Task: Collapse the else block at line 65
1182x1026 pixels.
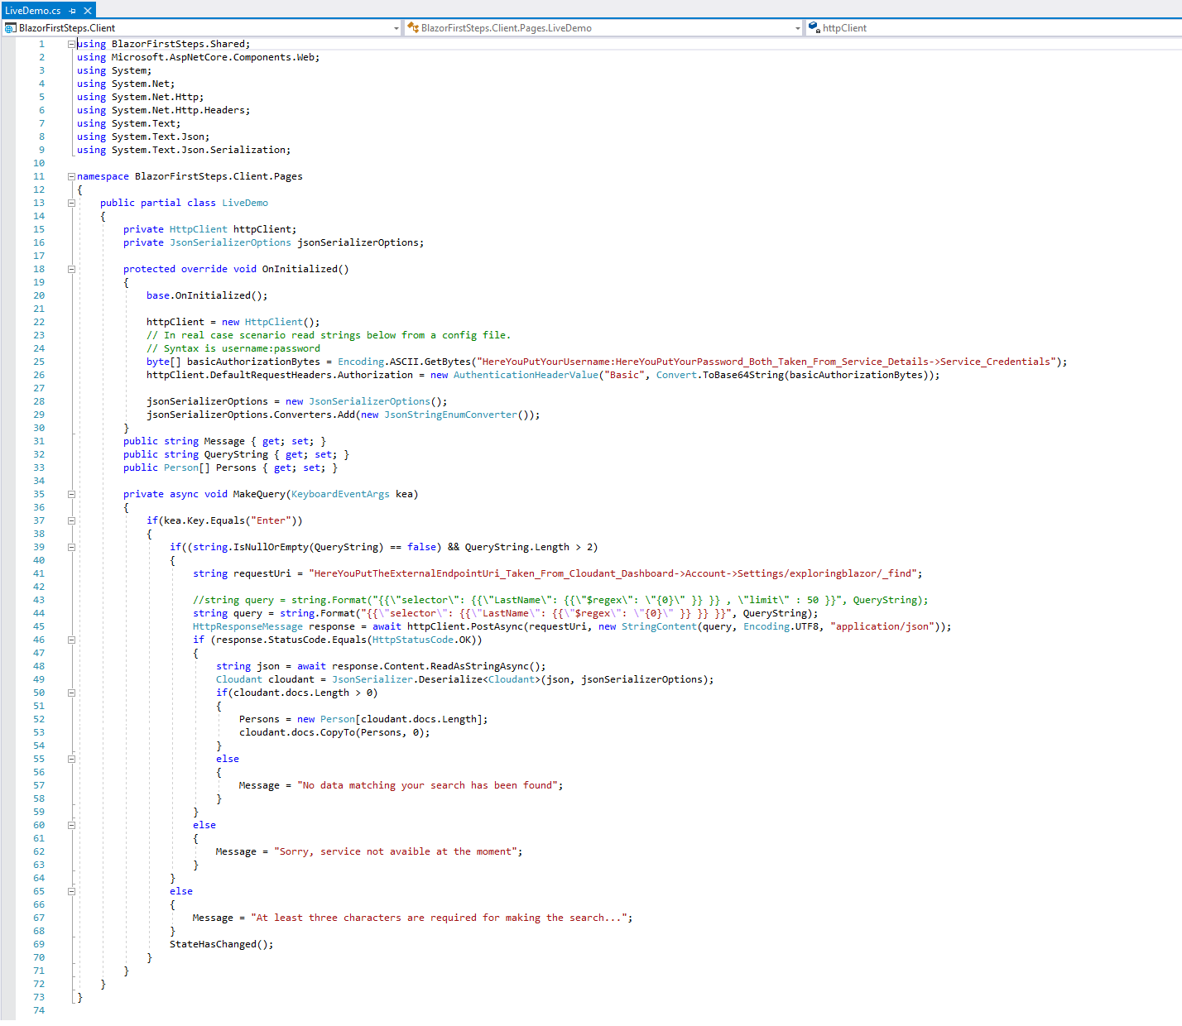Action: click(x=71, y=891)
